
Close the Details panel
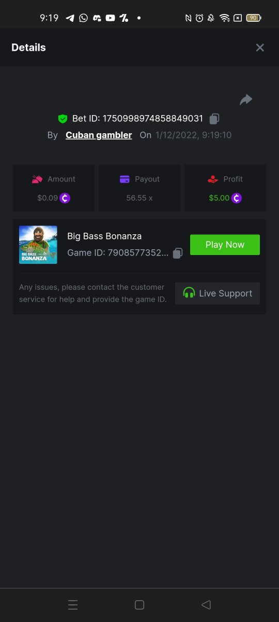point(260,48)
